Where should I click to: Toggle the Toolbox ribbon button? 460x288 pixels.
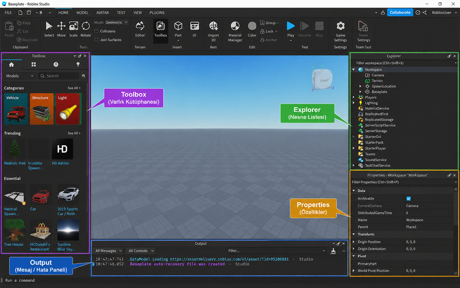[161, 31]
